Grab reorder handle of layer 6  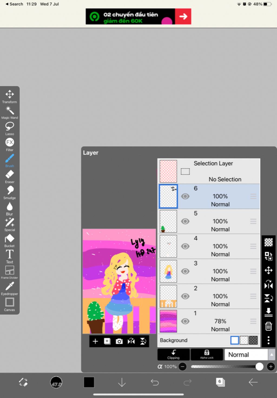click(x=253, y=196)
